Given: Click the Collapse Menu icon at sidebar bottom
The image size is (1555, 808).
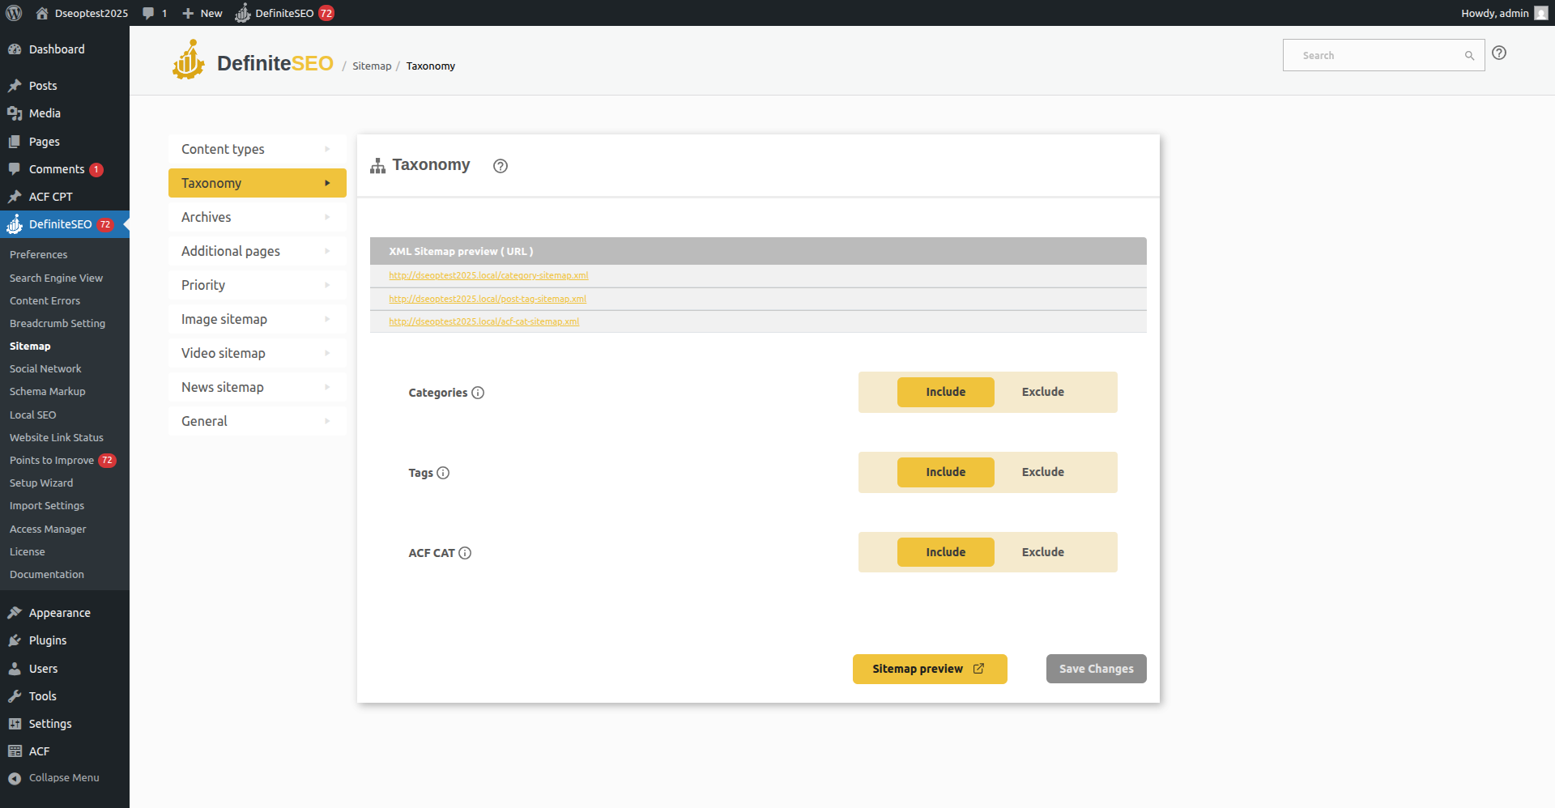Looking at the screenshot, I should pos(15,777).
